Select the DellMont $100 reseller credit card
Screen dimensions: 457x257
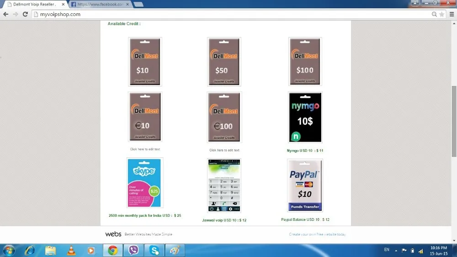tap(305, 62)
